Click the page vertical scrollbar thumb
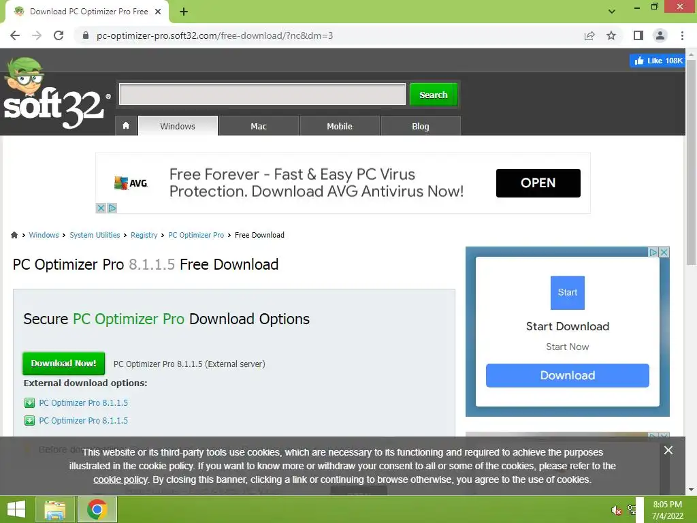The height and width of the screenshot is (523, 697). click(x=691, y=162)
